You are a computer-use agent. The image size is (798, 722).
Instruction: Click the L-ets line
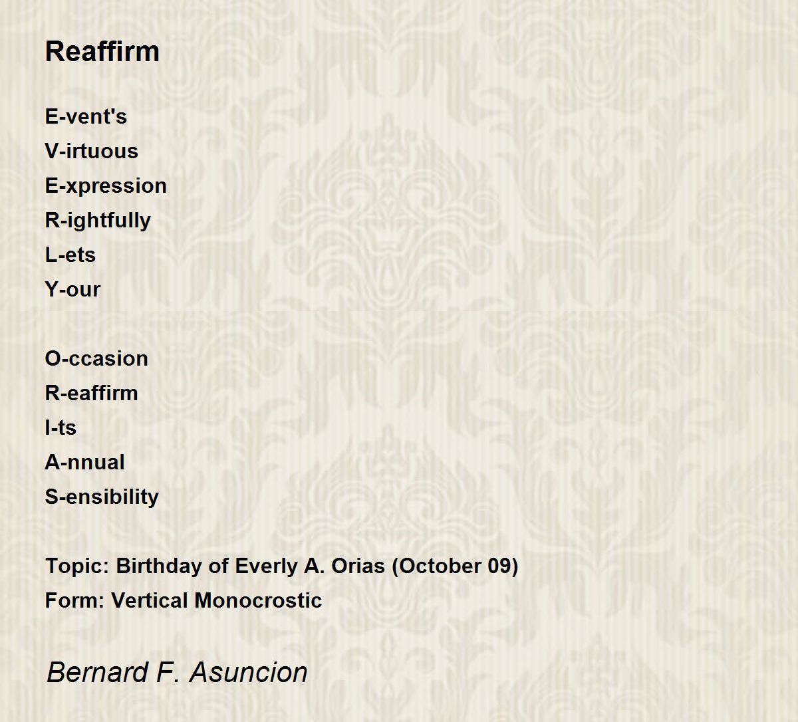pyautogui.click(x=70, y=255)
